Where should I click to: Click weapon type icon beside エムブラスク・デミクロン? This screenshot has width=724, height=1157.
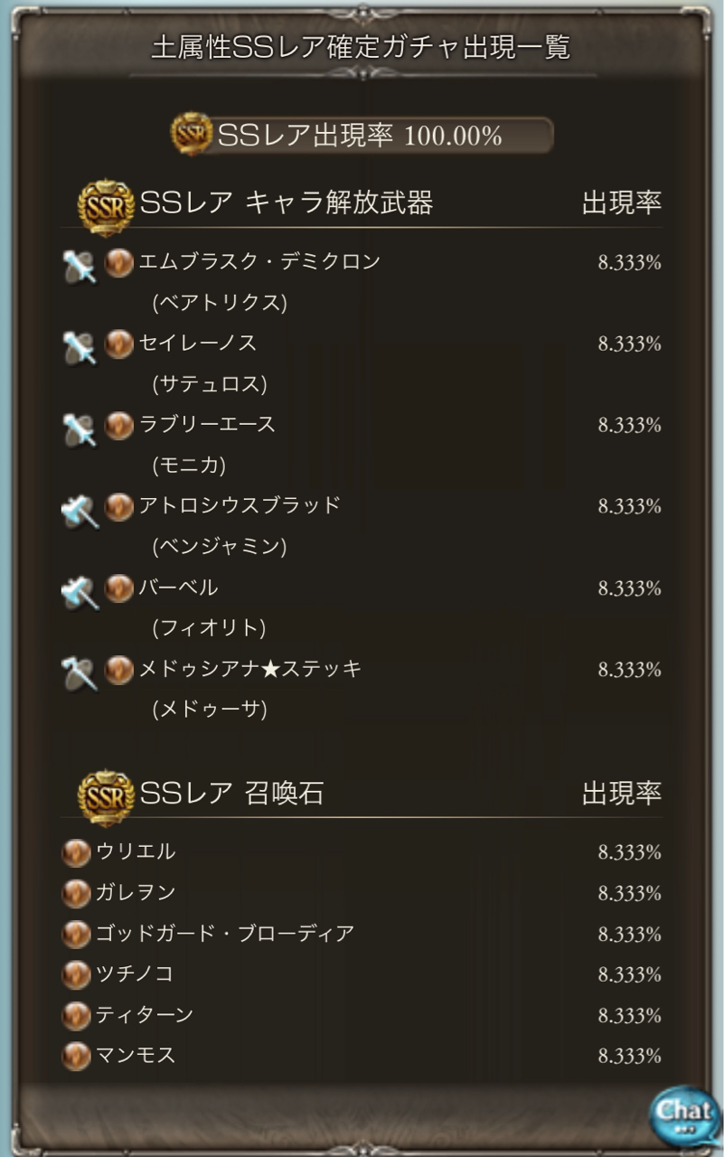(x=80, y=267)
